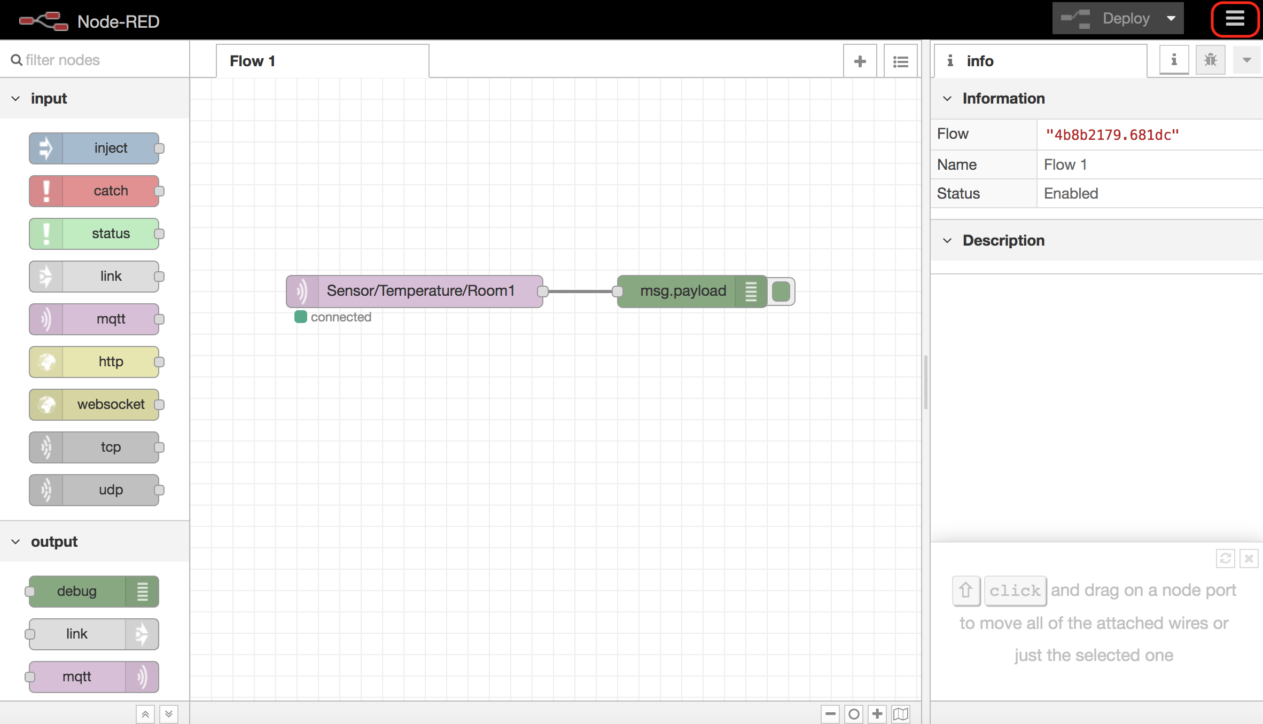This screenshot has height=724, width=1263.
Task: Focus the filter nodes search field
Action: [95, 60]
